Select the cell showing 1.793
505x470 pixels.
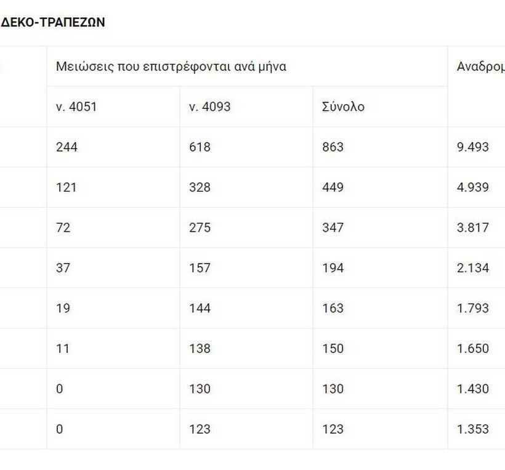point(473,309)
